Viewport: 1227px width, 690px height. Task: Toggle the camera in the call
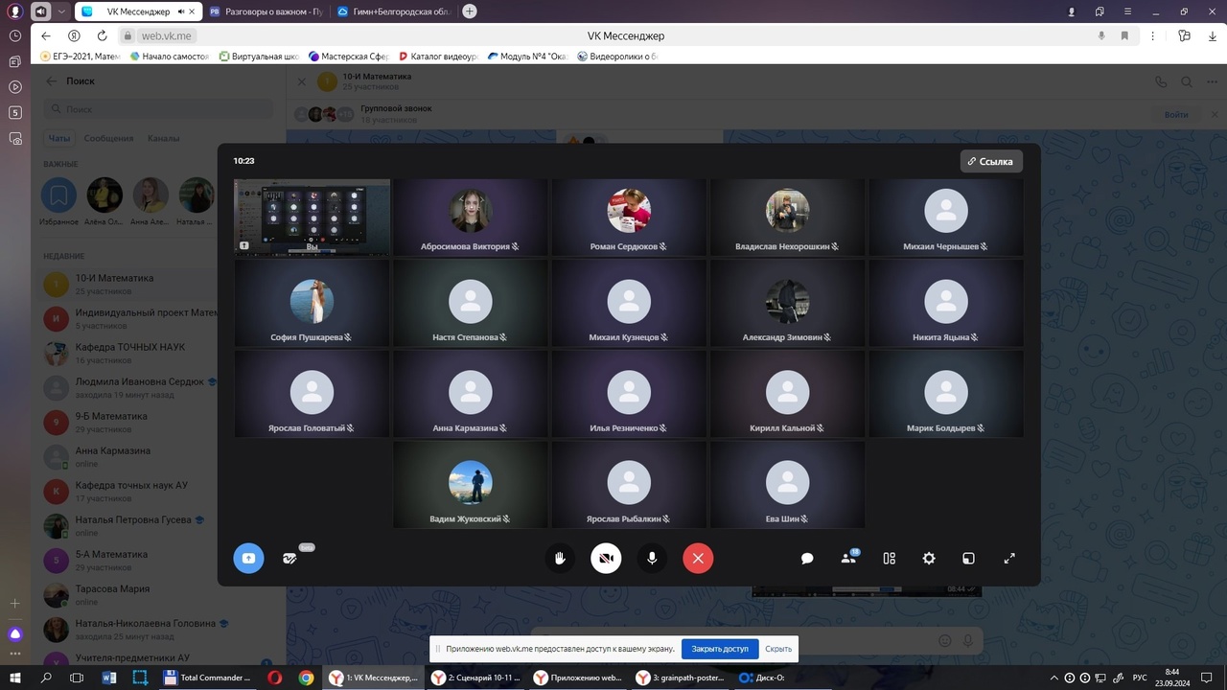[606, 558]
